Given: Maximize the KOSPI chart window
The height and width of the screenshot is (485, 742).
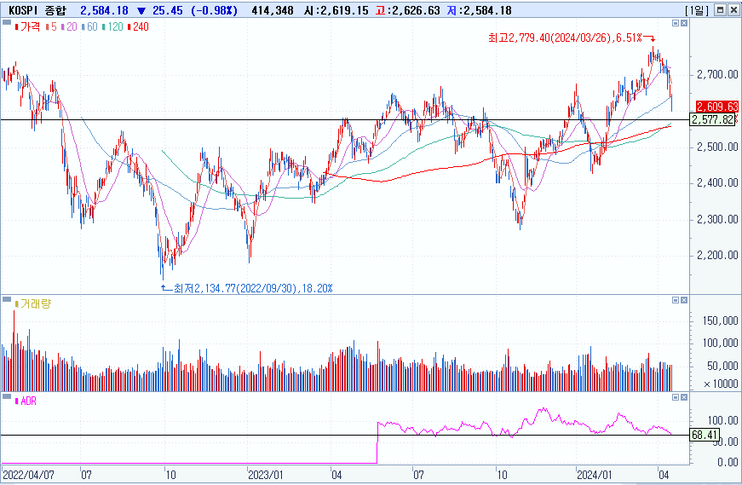Looking at the screenshot, I should click(720, 10).
